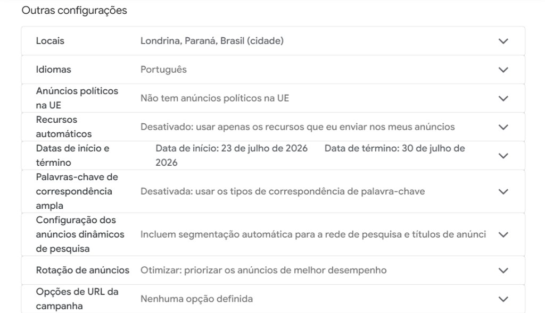Open the dynamic search ads configuration chevron
Viewport: 545px width, 313px height.
(503, 234)
